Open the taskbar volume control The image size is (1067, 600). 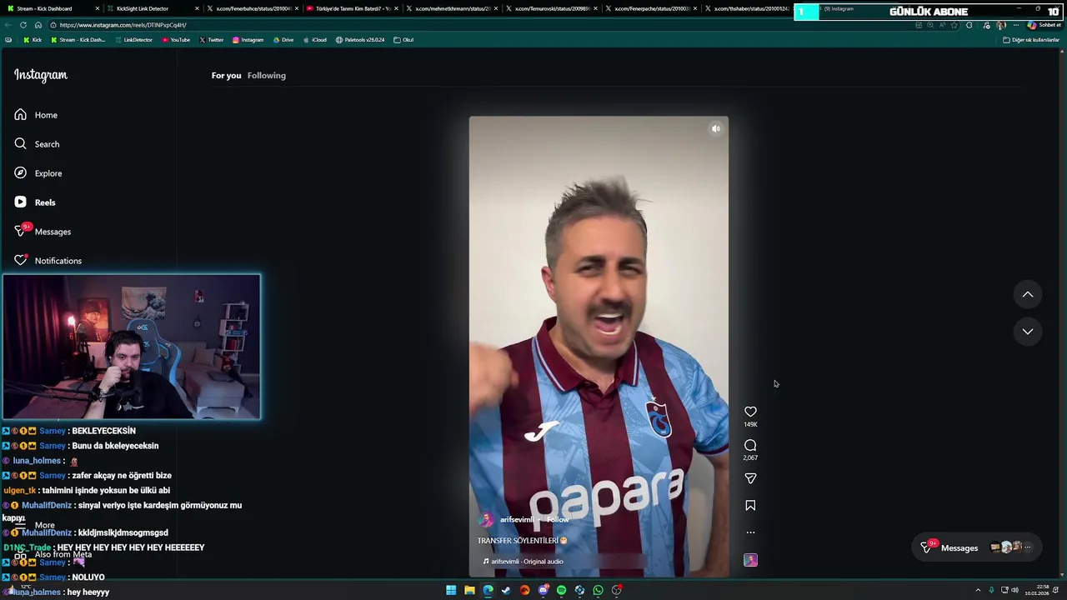[x=1014, y=590]
